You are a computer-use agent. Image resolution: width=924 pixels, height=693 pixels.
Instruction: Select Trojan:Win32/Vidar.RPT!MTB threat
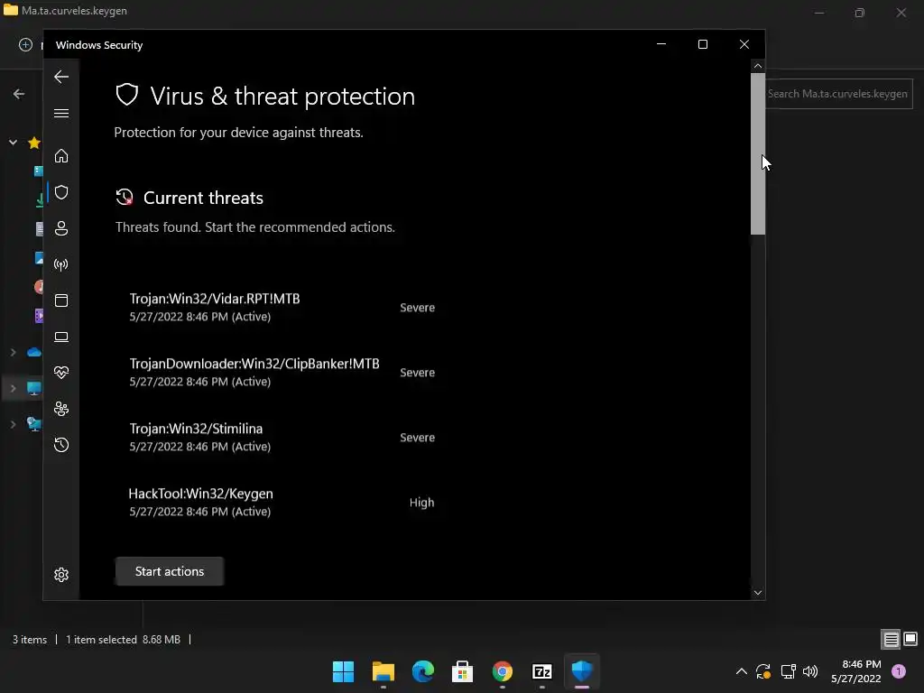click(x=282, y=307)
